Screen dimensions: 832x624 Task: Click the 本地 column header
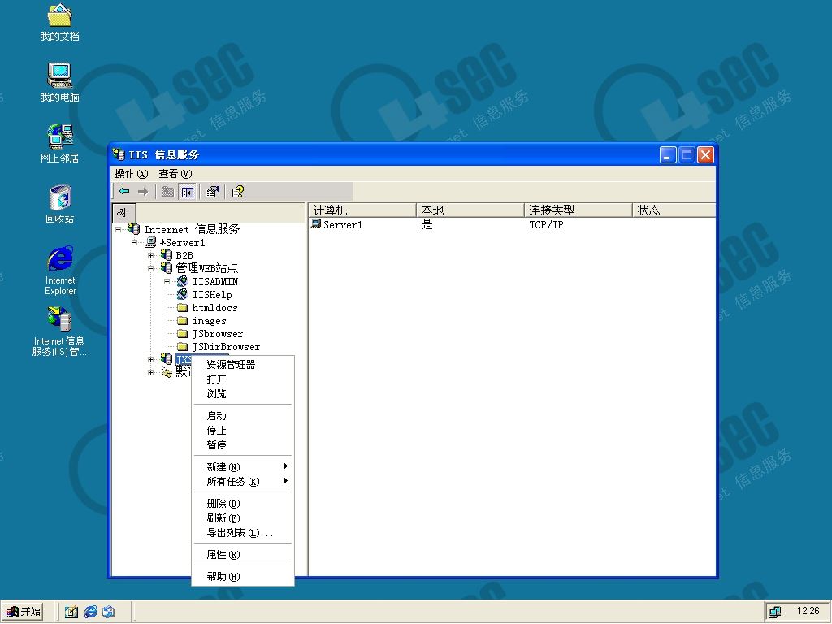[x=470, y=210]
